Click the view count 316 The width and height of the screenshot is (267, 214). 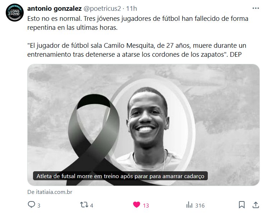(x=200, y=205)
